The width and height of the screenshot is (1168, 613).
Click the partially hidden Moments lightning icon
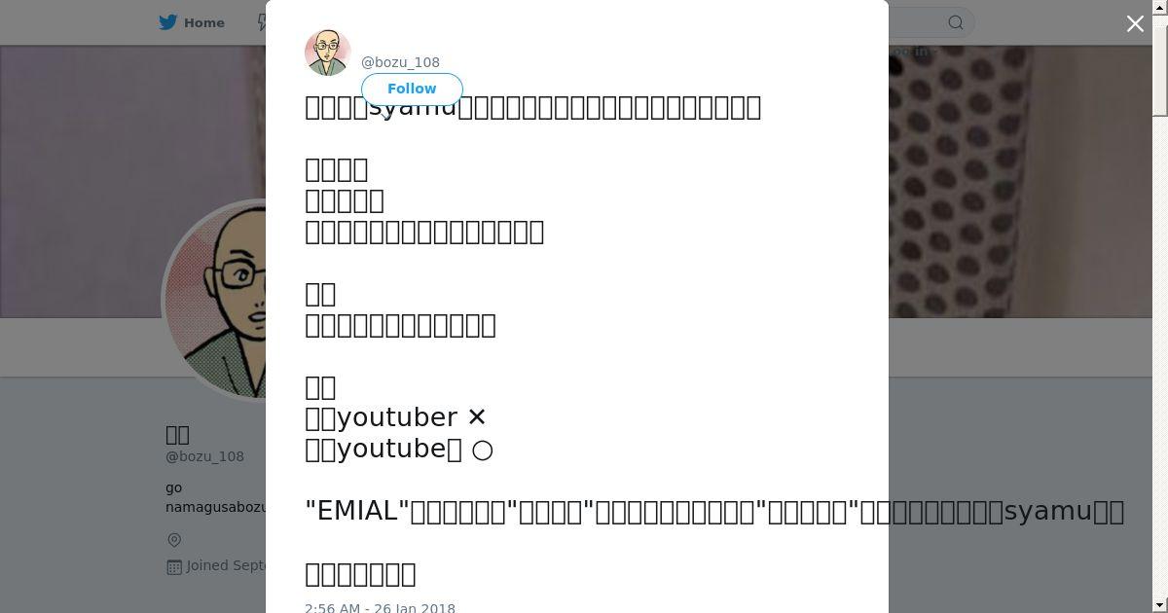coord(261,22)
